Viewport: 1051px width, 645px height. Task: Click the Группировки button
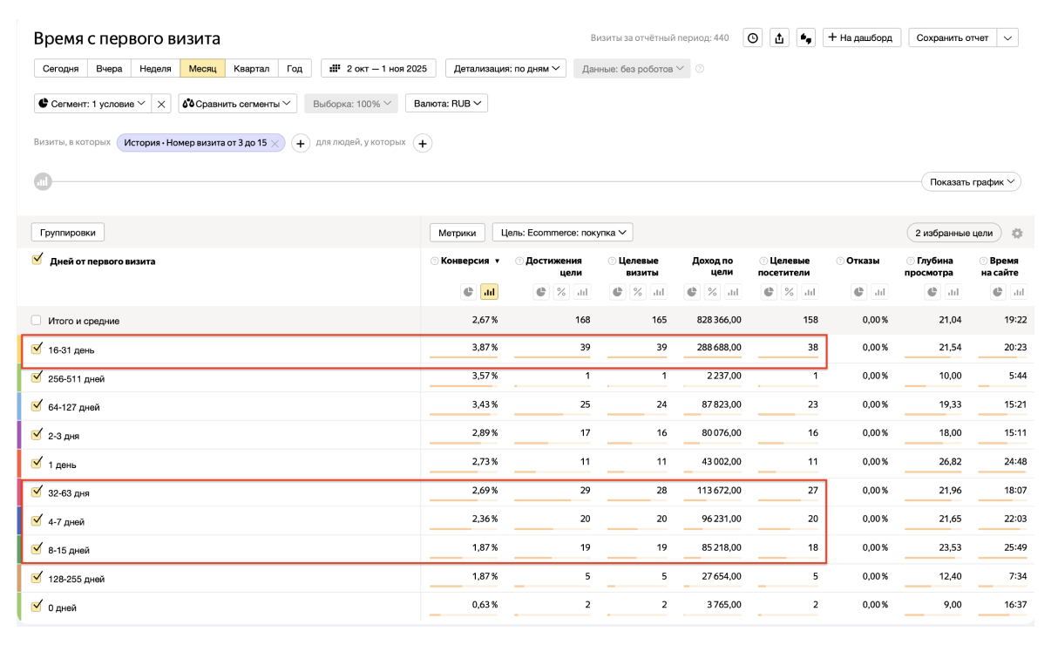tap(68, 232)
